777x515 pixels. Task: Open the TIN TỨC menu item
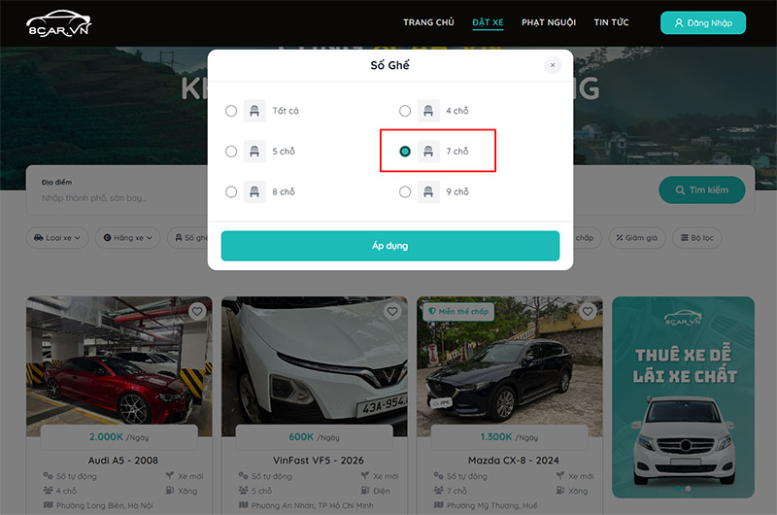611,22
